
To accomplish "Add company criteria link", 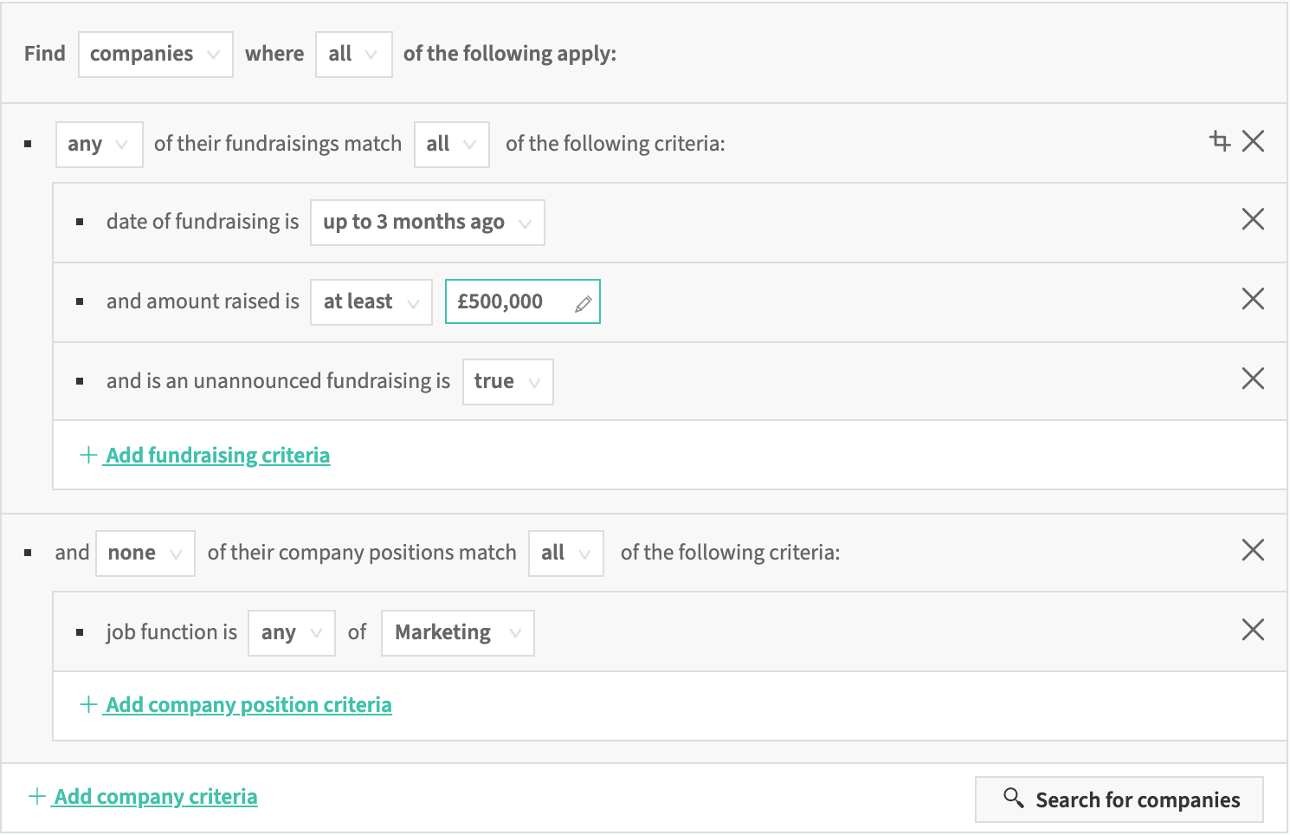I will 143,797.
